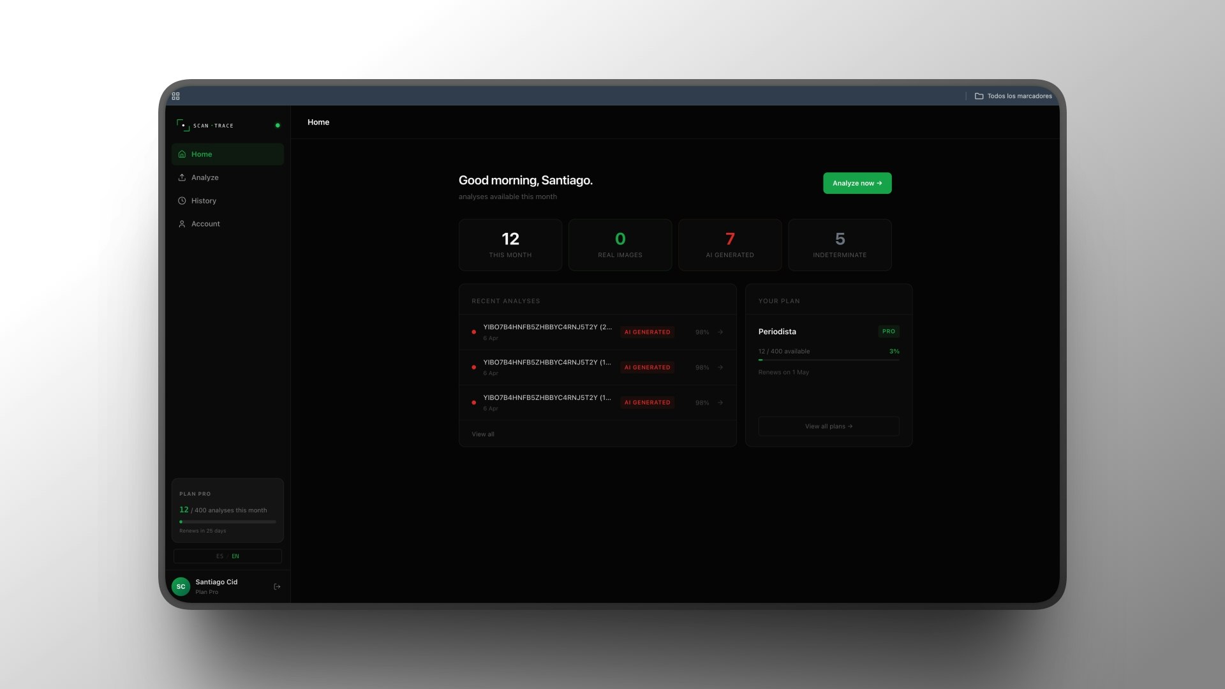Click the Scan·Trace logo icon
Image resolution: width=1225 pixels, height=689 pixels.
pos(182,125)
